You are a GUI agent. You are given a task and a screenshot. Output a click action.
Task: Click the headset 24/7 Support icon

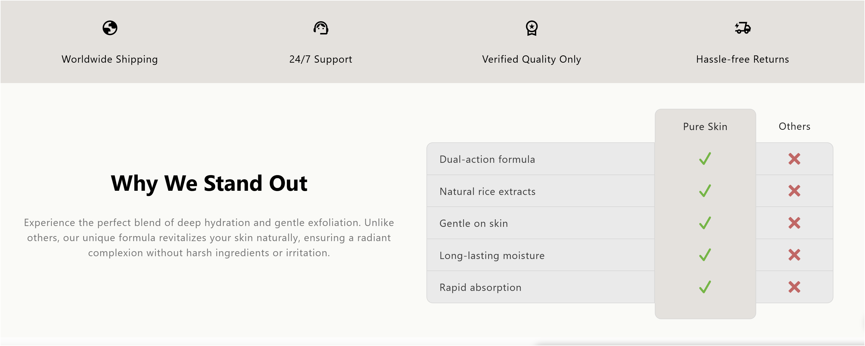[x=321, y=28]
